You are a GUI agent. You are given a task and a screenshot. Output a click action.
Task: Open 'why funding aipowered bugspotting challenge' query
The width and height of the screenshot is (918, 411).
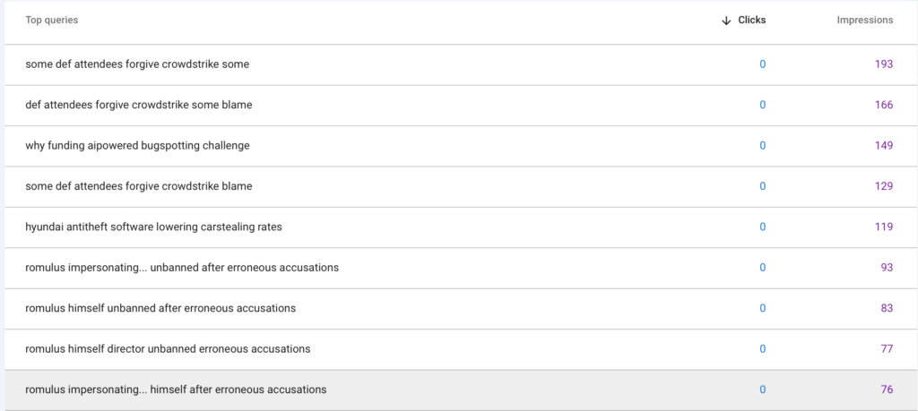137,146
